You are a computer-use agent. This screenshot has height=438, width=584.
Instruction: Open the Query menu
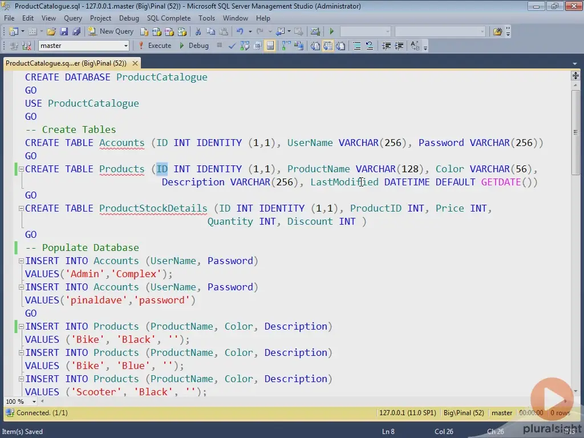(73, 18)
